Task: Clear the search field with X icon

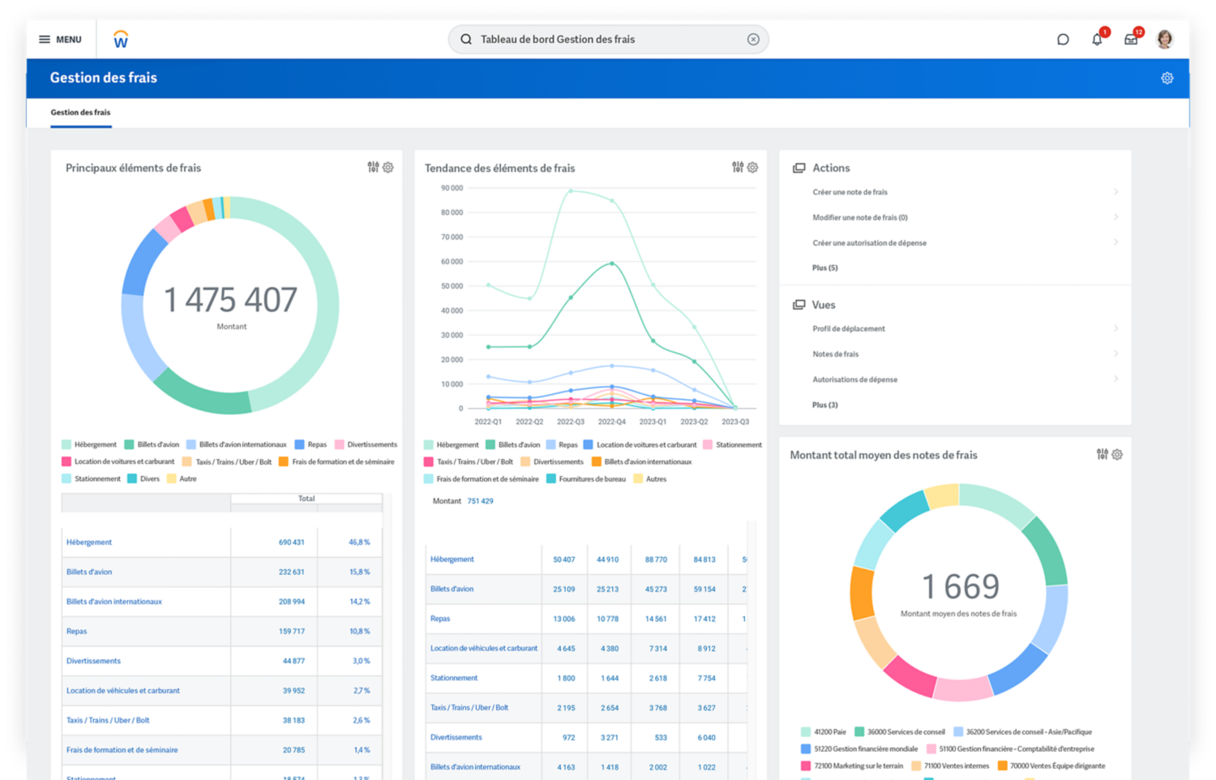Action: coord(753,39)
